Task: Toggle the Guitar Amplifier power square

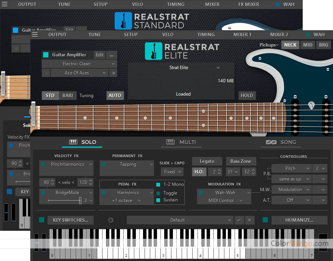Action: (x=46, y=55)
